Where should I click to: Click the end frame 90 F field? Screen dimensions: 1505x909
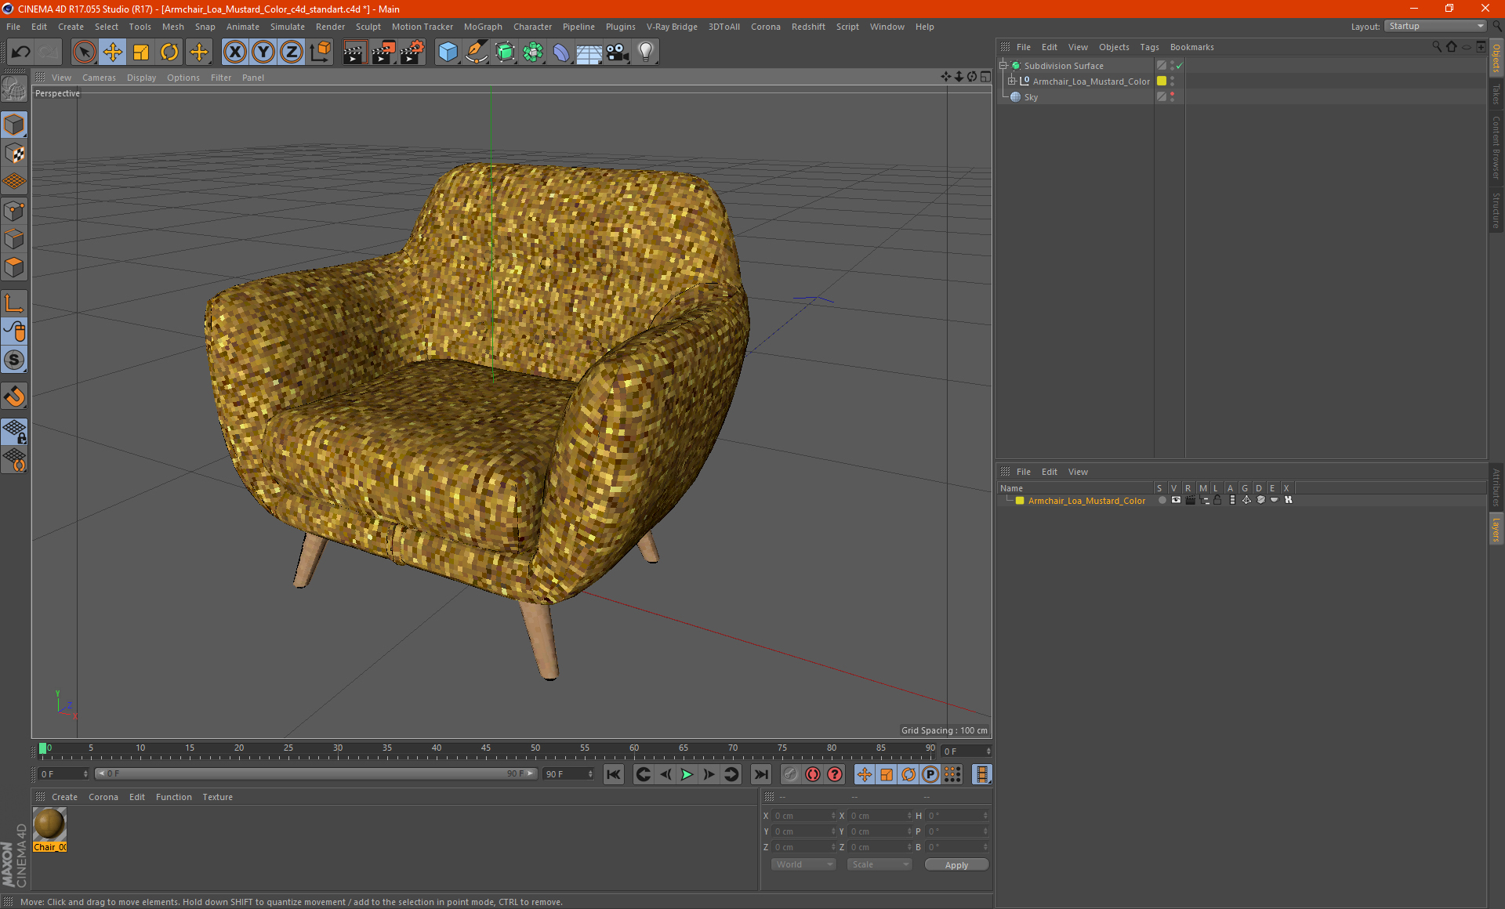click(x=569, y=774)
